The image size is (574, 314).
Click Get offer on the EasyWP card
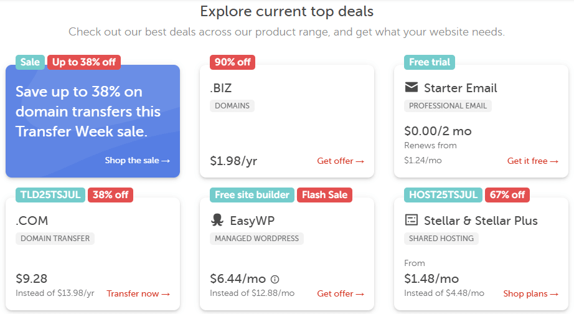pyautogui.click(x=341, y=293)
